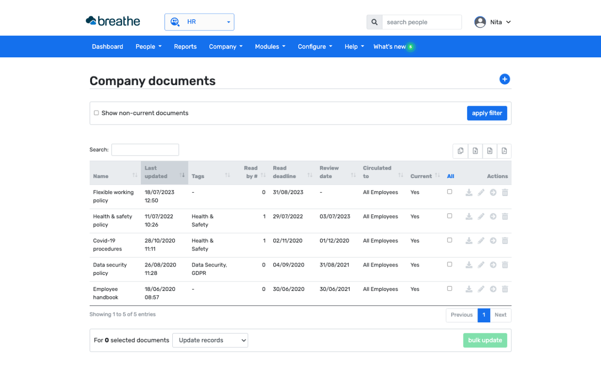Viewport: 601px width, 376px height.
Task: Sort by Circulated to column
Action: coord(383,173)
